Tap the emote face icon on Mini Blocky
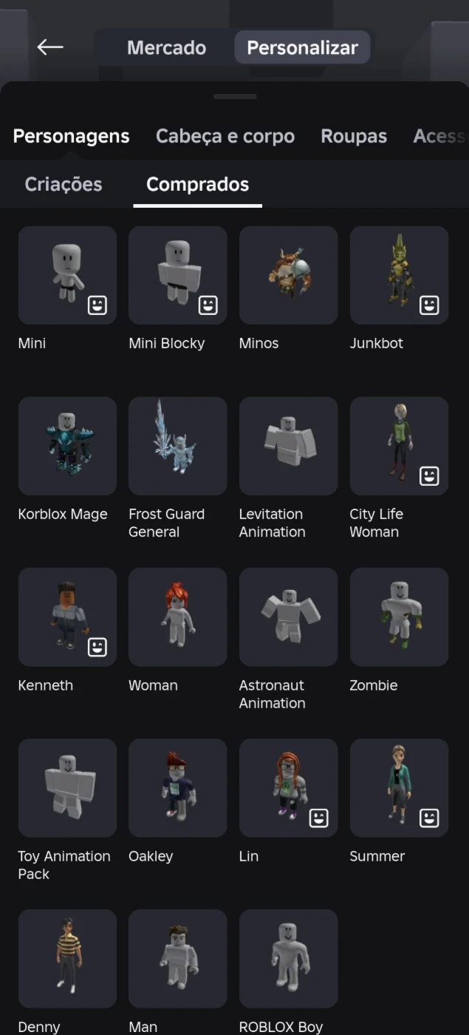 pos(208,305)
